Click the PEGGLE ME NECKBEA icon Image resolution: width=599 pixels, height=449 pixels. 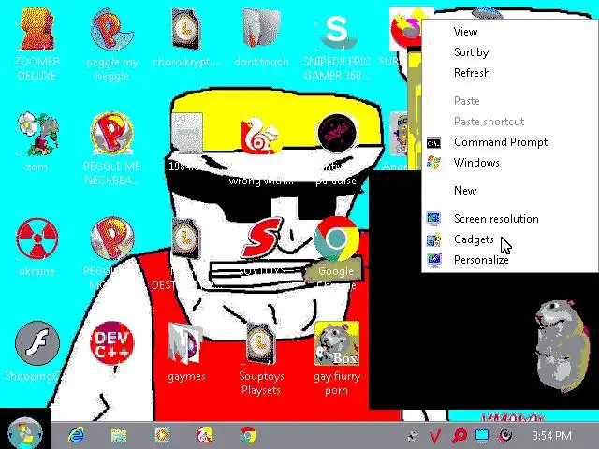(x=112, y=134)
